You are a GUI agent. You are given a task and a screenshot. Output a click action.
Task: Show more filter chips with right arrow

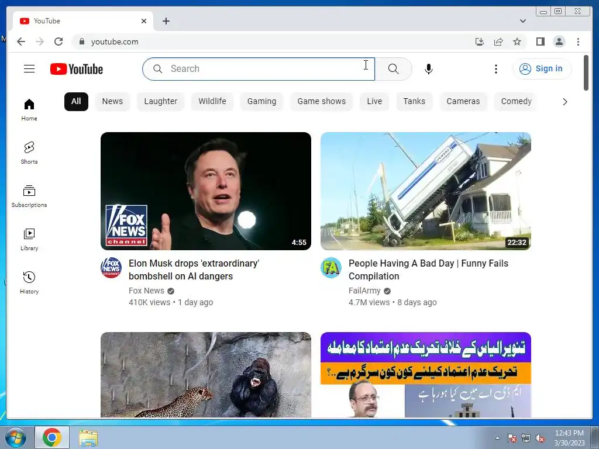pyautogui.click(x=564, y=102)
